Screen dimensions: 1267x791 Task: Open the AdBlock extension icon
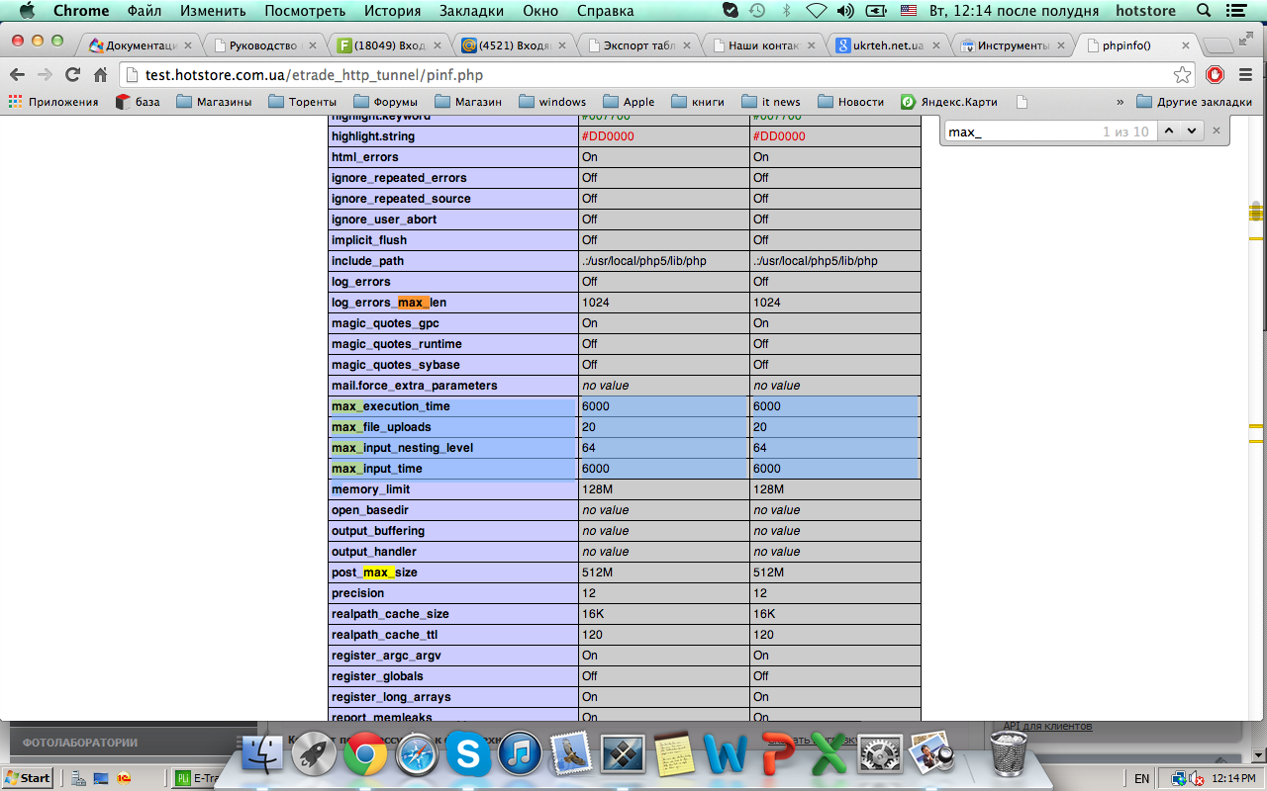point(1215,75)
